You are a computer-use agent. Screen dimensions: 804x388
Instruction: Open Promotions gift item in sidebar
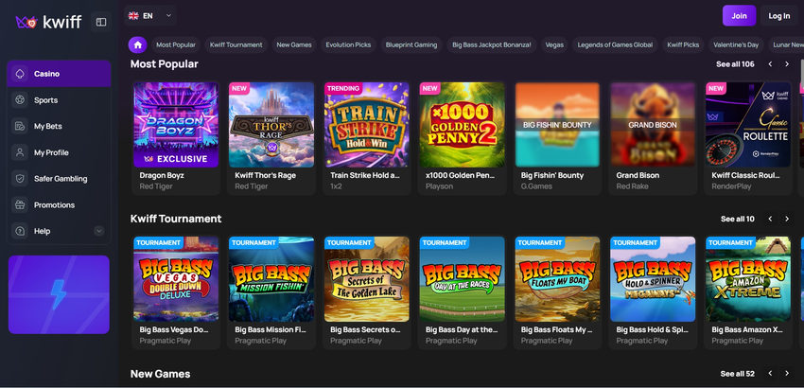click(54, 205)
